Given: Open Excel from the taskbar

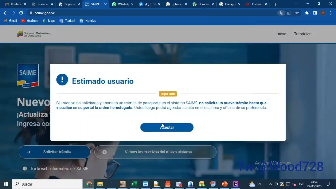Looking at the screenshot, I should point(134,184).
